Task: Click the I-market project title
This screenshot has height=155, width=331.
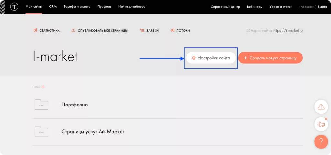Action: click(x=55, y=57)
